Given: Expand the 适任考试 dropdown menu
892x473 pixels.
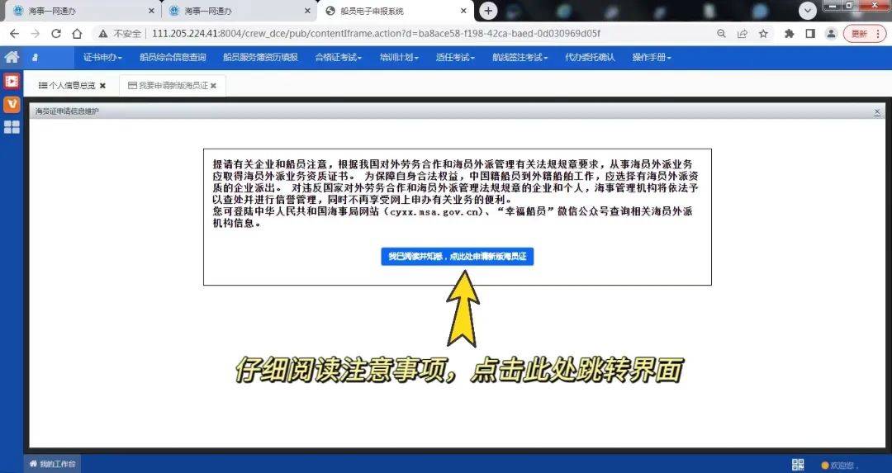Looking at the screenshot, I should [455, 58].
